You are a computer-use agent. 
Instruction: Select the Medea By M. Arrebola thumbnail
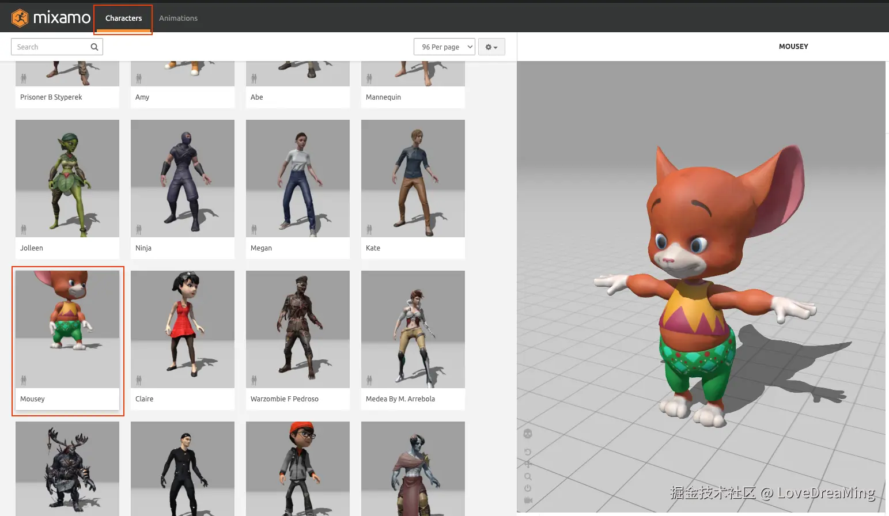point(413,329)
